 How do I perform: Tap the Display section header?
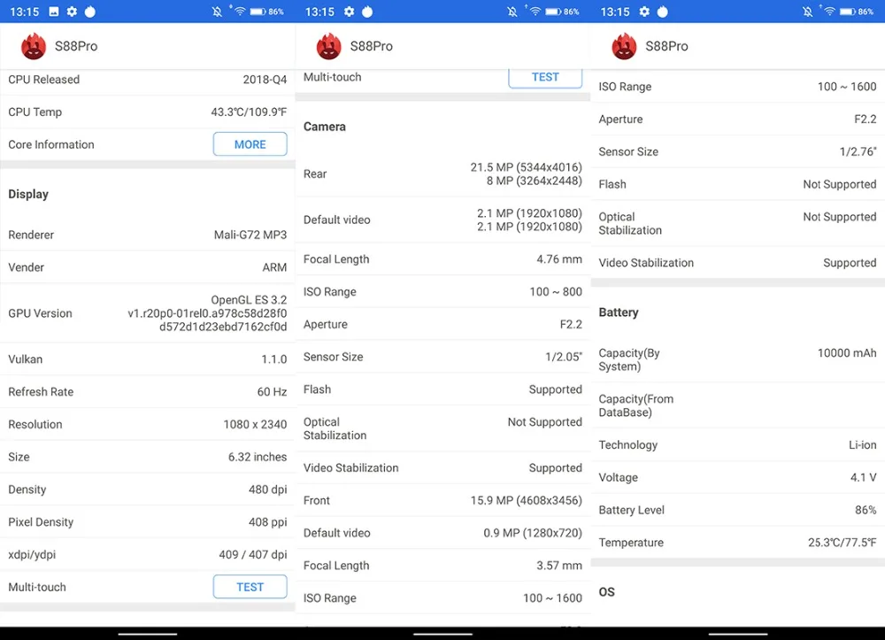28,194
